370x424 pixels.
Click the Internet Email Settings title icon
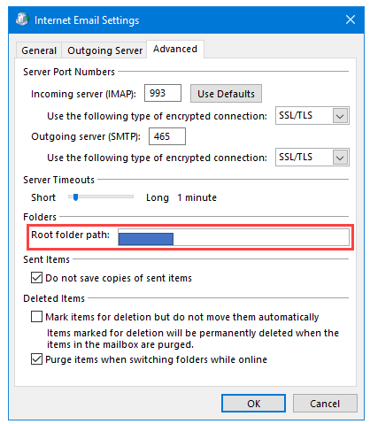pos(22,19)
